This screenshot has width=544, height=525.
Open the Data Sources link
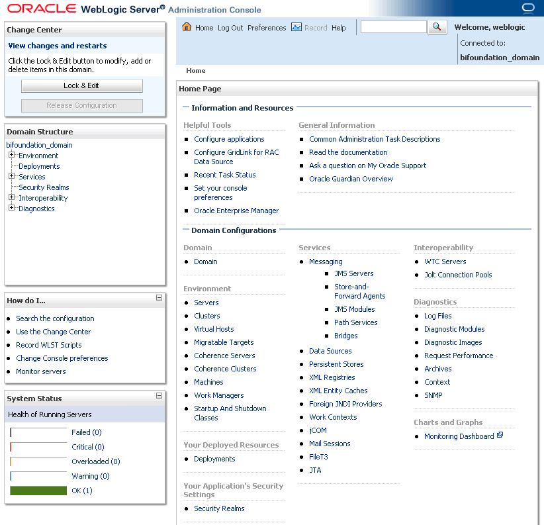click(x=331, y=351)
